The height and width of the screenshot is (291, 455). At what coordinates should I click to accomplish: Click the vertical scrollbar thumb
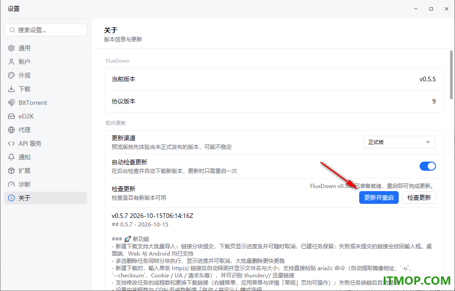coord(451,75)
